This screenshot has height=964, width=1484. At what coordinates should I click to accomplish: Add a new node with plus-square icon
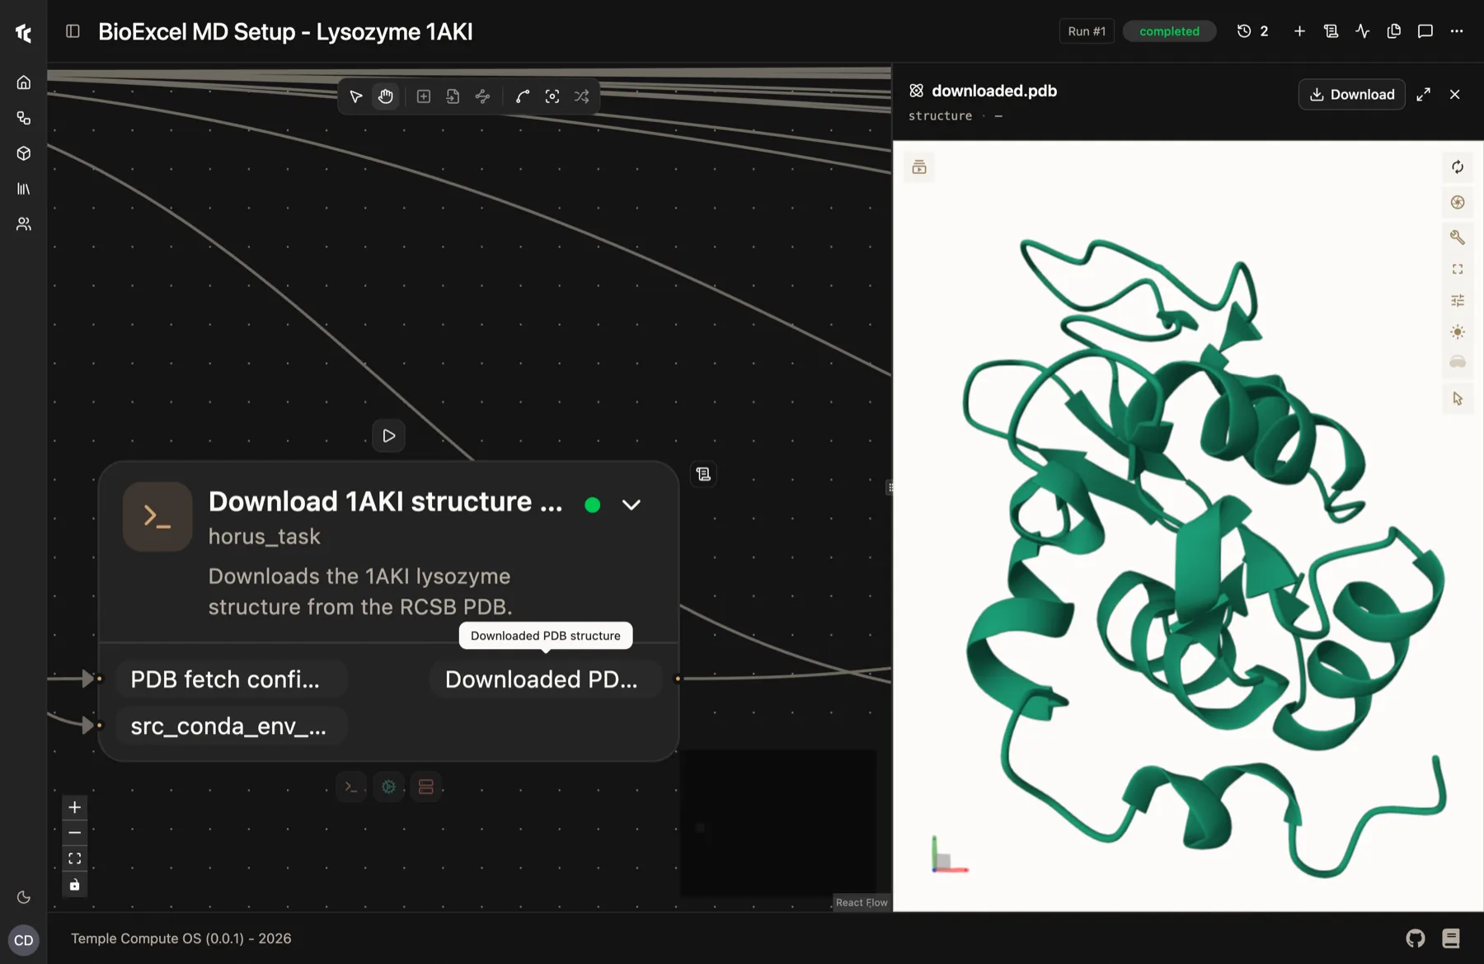[x=424, y=96]
